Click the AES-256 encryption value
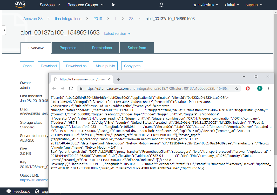Image resolution: width=277 pixels, height=195 pixels. coord(27,140)
